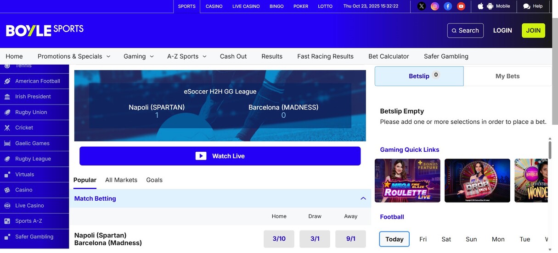Click the LOGIN button
The width and height of the screenshot is (558, 253).
[x=502, y=30]
